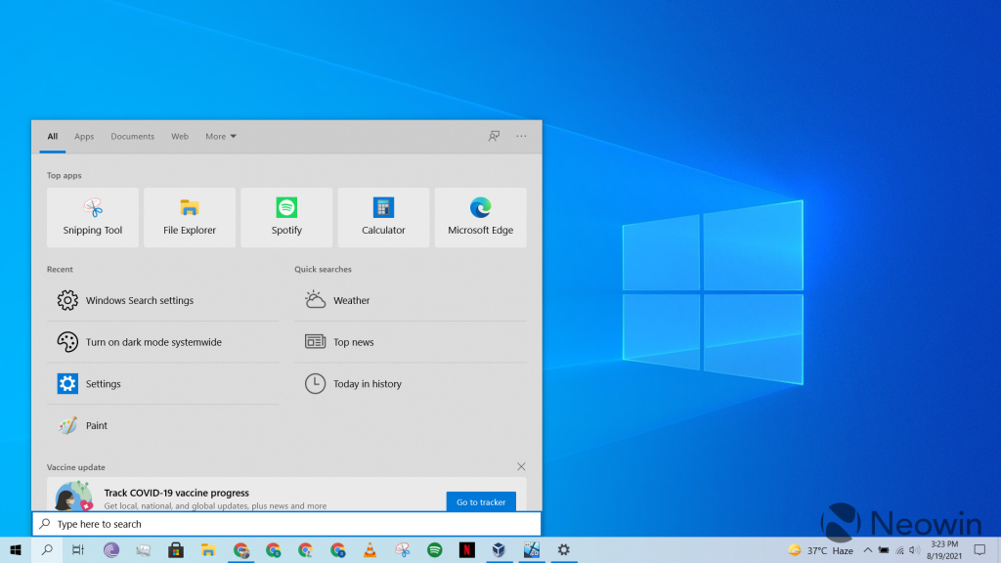Open the Action Center notifications icon
This screenshot has height=563, width=1001.
click(979, 550)
